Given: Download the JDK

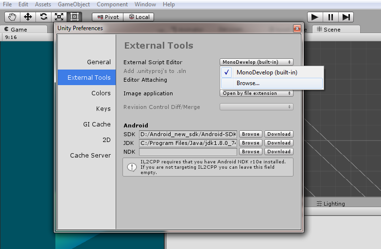Looking at the screenshot, I should tap(279, 143).
